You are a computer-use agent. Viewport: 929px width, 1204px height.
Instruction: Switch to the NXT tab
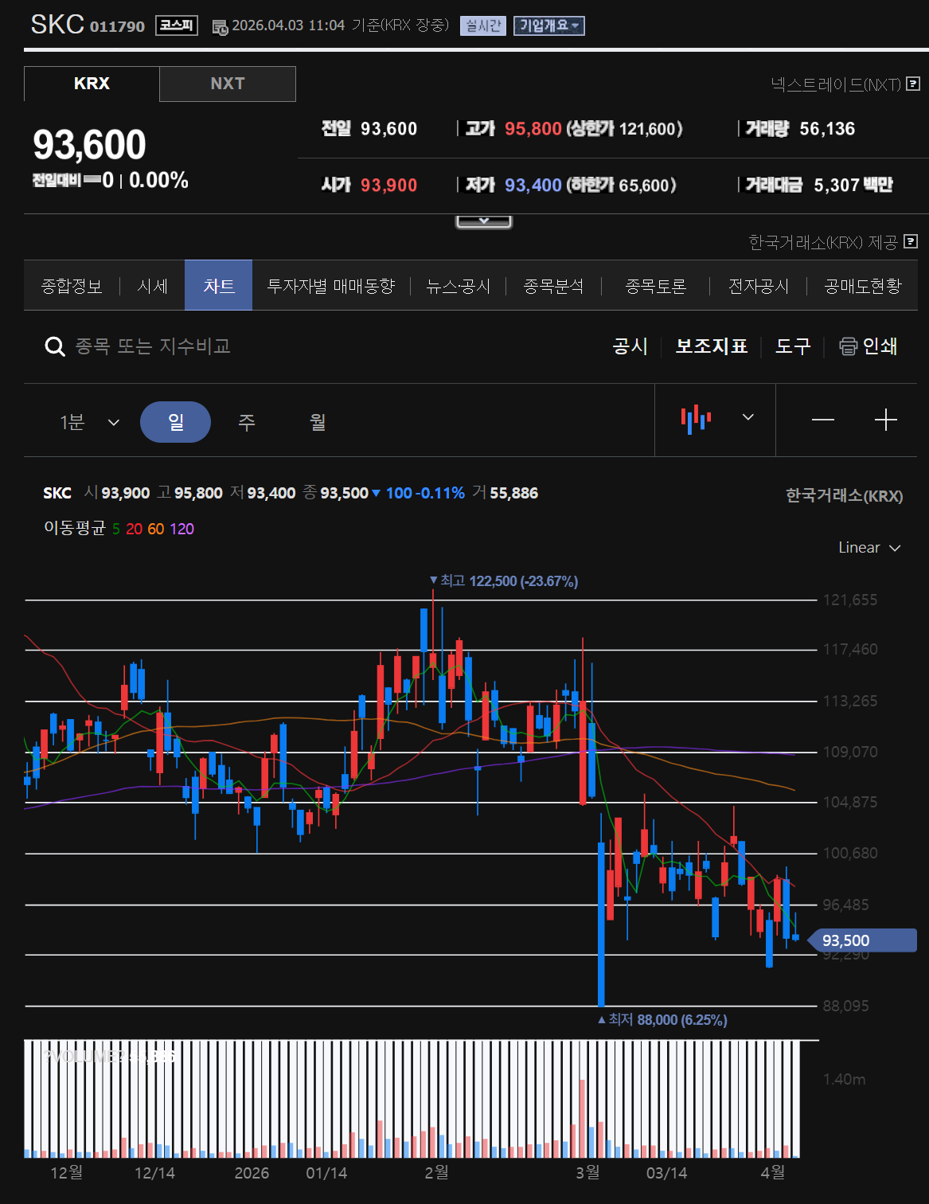click(227, 84)
